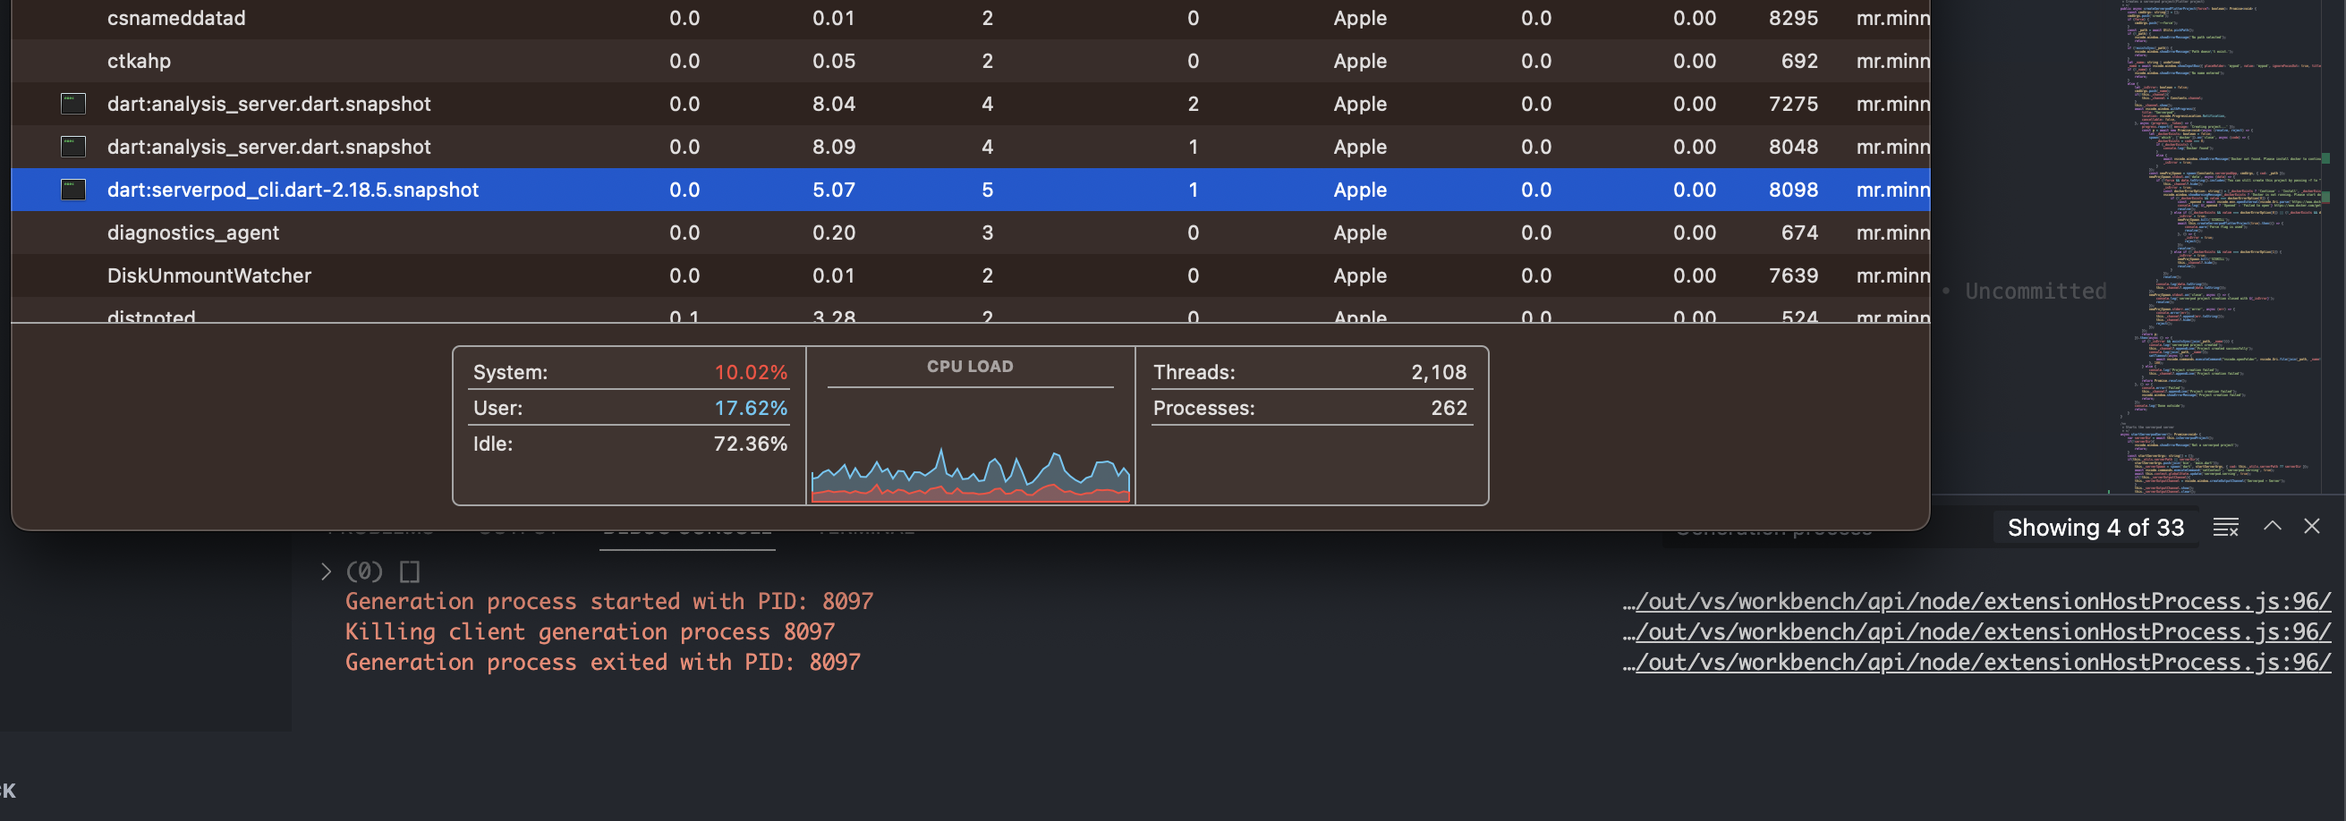This screenshot has height=821, width=2346.
Task: Select the dart:serverpod_cli.dart-2.18.5.snapshot process row
Action: 970,190
